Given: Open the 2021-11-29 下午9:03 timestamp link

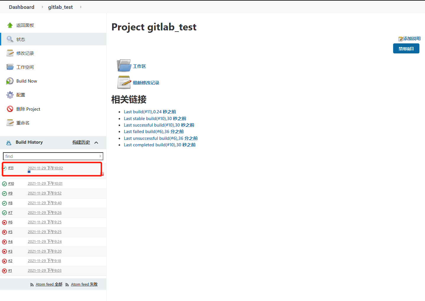Looking at the screenshot, I should click(45, 271).
